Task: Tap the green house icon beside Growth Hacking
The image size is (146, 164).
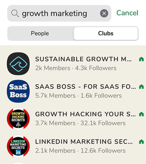Action: pyautogui.click(x=141, y=114)
